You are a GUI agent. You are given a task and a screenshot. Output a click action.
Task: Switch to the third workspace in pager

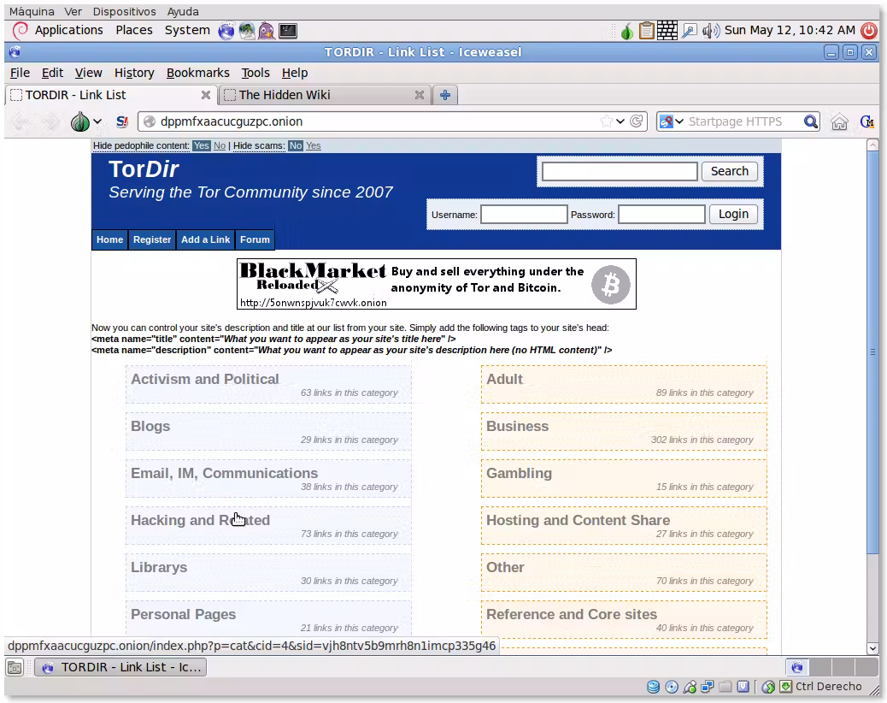point(843,667)
